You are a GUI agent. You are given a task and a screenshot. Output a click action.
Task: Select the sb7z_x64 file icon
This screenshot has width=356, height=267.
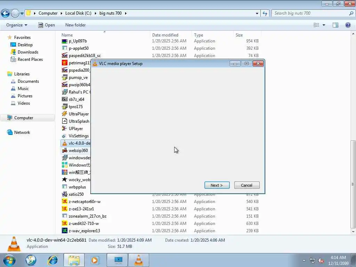tap(64, 99)
